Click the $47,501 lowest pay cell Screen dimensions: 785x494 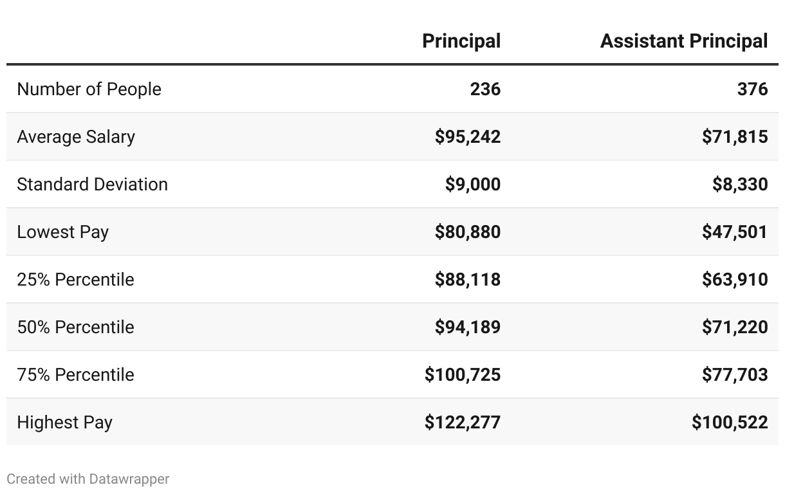pyautogui.click(x=735, y=232)
